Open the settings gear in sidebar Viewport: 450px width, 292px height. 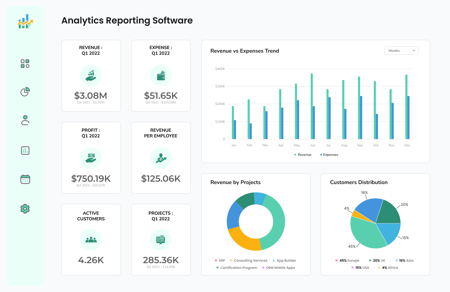click(25, 208)
